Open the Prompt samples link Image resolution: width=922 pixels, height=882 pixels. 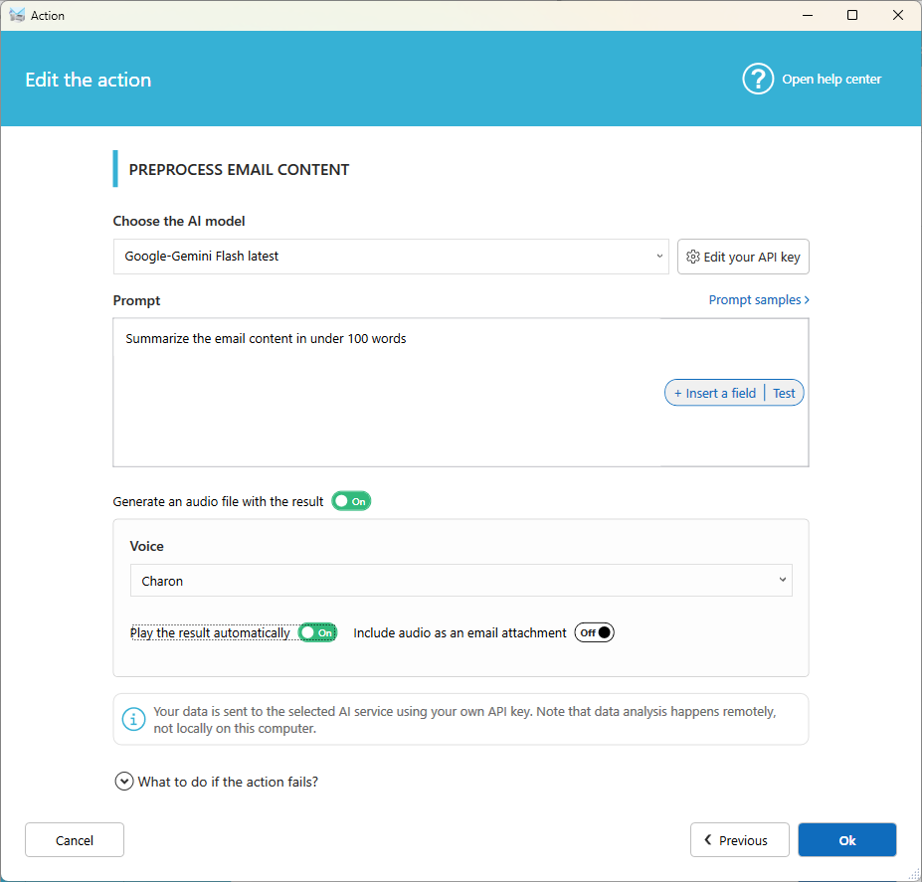point(759,300)
